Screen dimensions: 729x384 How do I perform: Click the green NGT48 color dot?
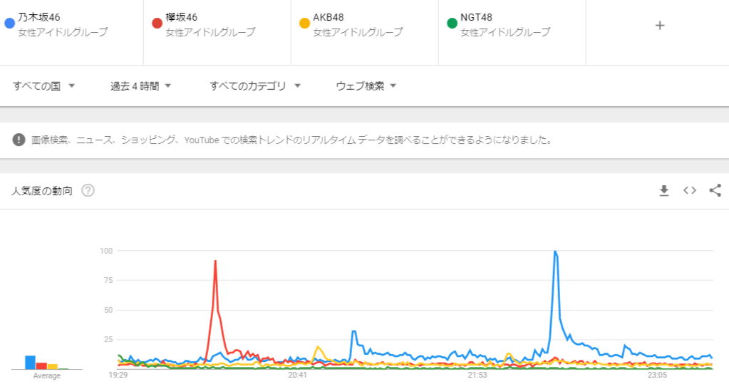[451, 24]
